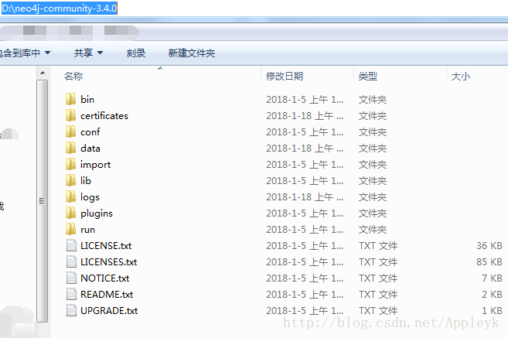Select the lib folder name
The width and height of the screenshot is (508, 338).
point(86,180)
